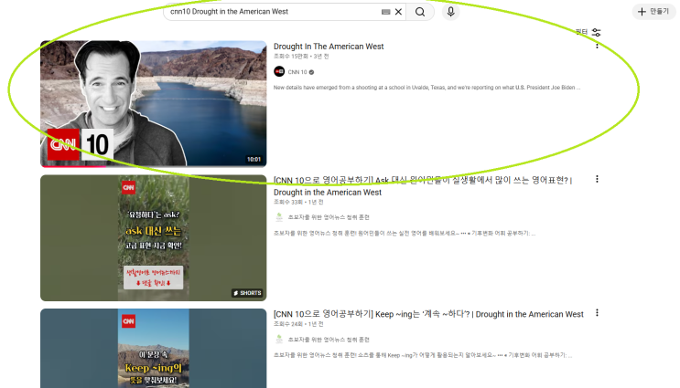The width and height of the screenshot is (680, 388).
Task: Clear the search query with the X icon
Action: pos(398,12)
